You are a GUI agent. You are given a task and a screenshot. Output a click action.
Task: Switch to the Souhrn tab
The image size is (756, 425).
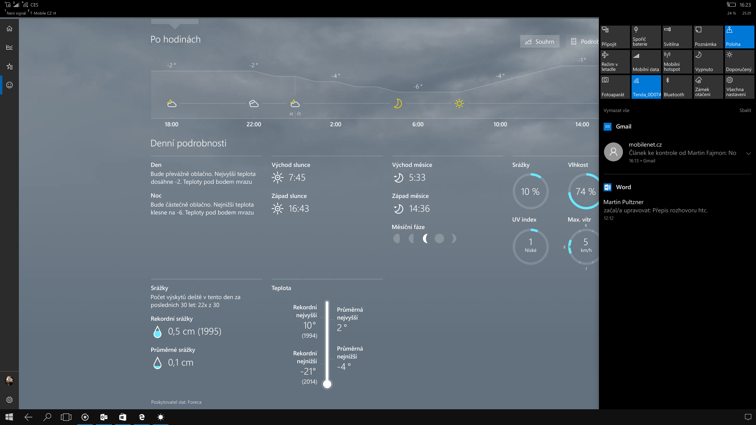coord(539,41)
